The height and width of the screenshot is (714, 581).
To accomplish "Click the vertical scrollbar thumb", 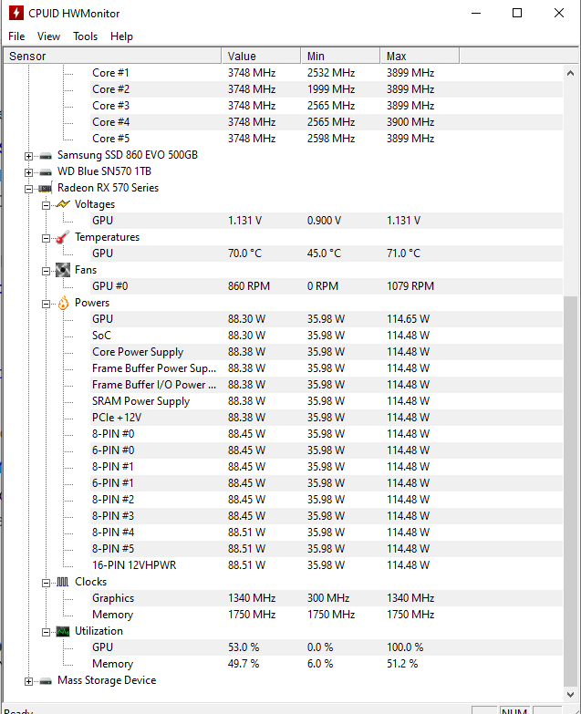I will [x=570, y=491].
